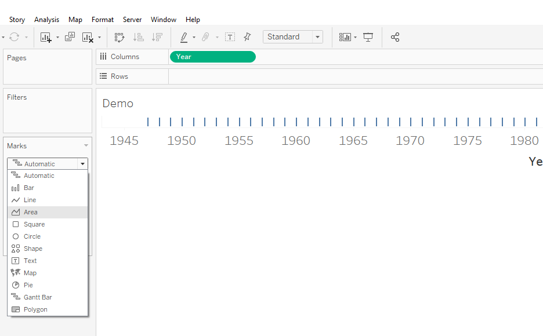
Task: Select Pie mark type
Action: [x=48, y=285]
